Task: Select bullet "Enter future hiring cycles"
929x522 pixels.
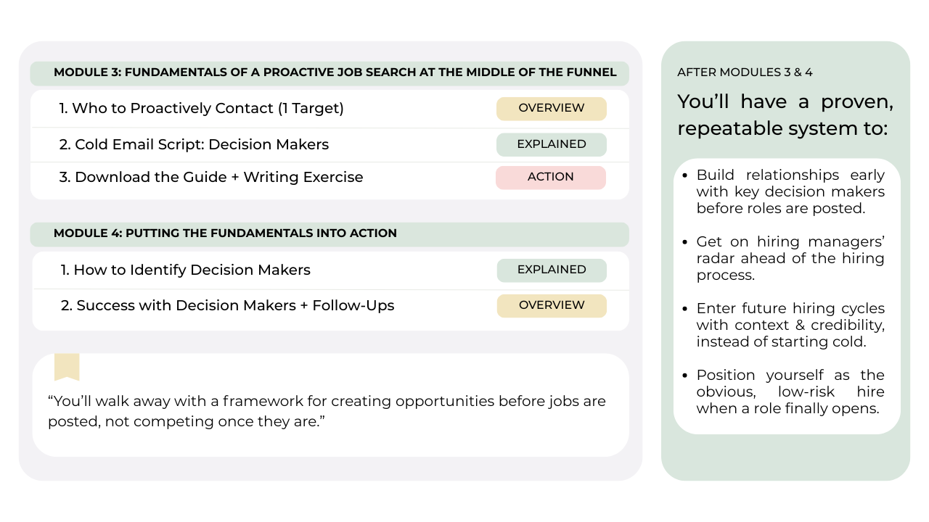Action: coord(790,325)
